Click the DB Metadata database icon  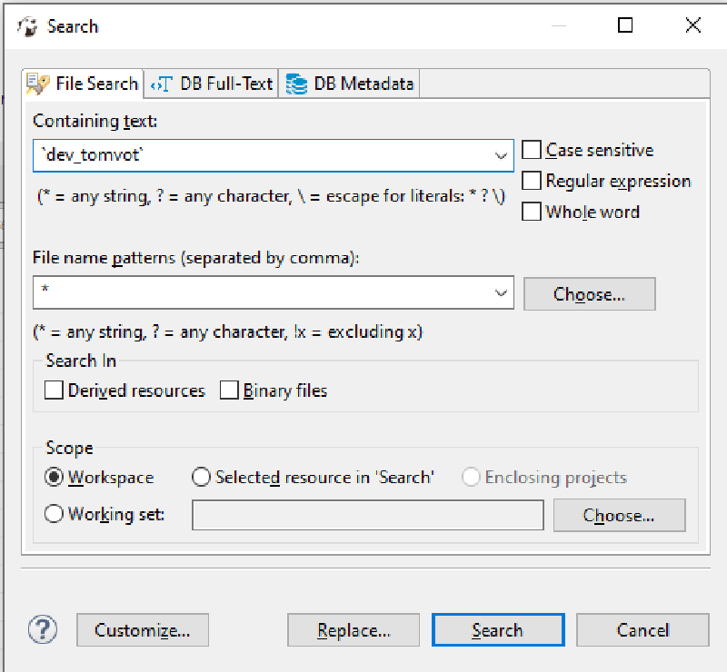(x=296, y=84)
